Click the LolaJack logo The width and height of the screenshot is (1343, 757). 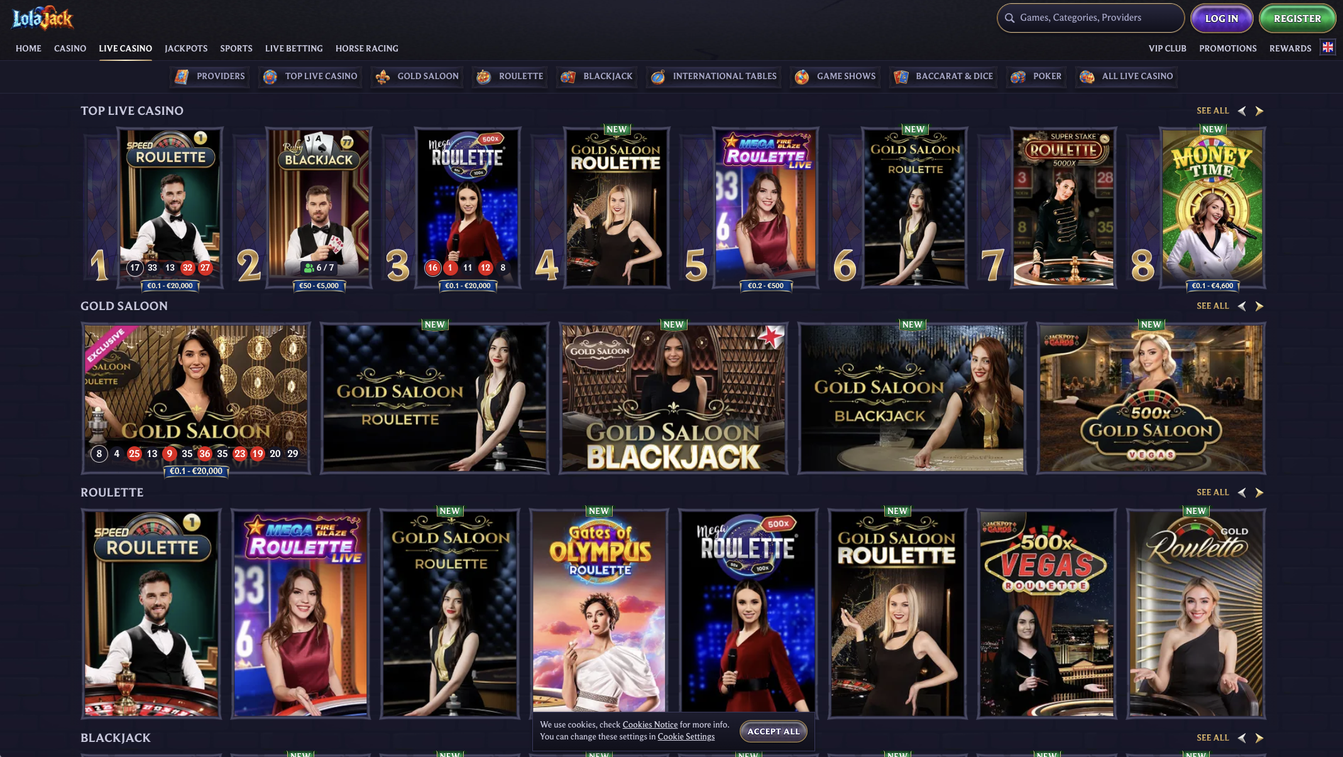point(43,18)
